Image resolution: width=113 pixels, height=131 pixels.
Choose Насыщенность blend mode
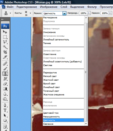(x=63, y=117)
